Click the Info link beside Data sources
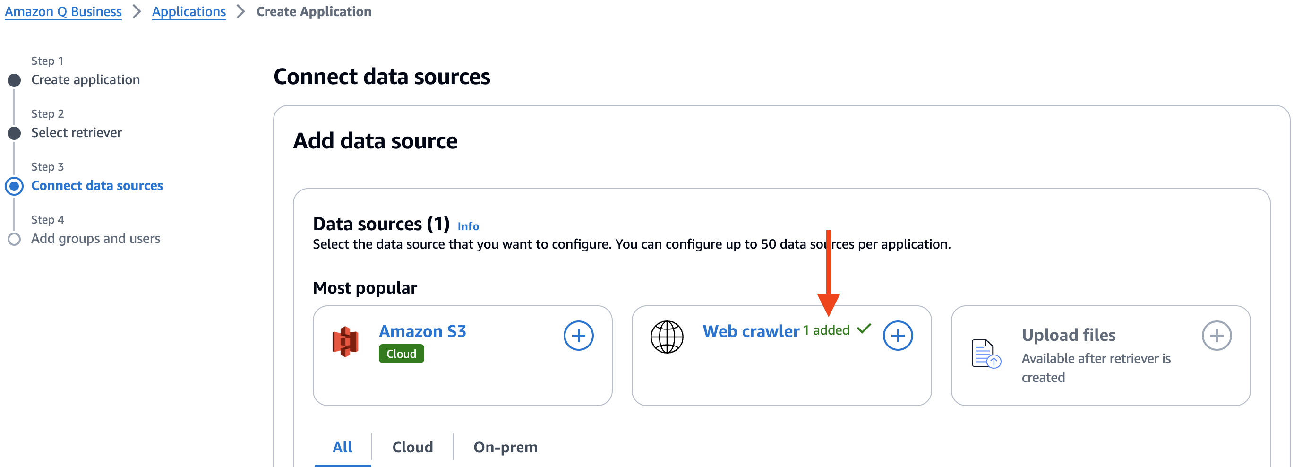 [468, 226]
